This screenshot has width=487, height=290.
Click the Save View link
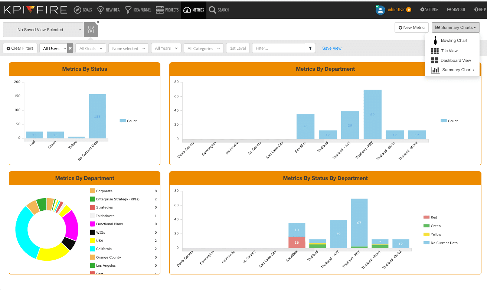(331, 48)
